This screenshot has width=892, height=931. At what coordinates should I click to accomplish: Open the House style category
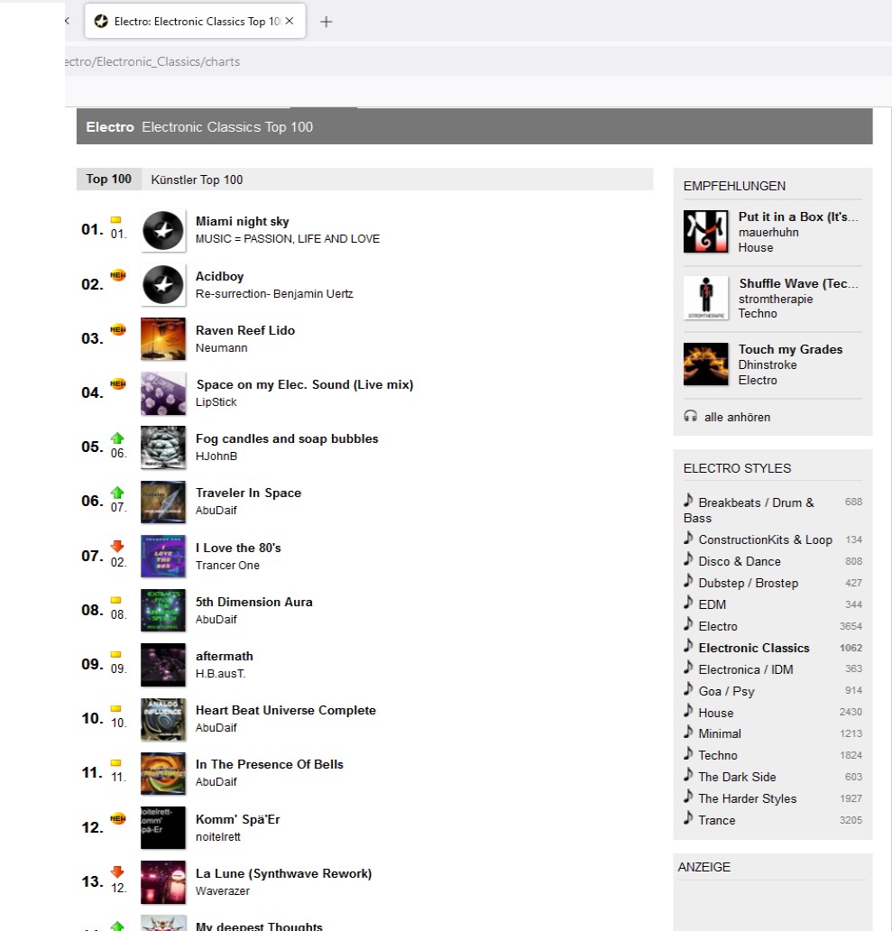[x=716, y=713]
